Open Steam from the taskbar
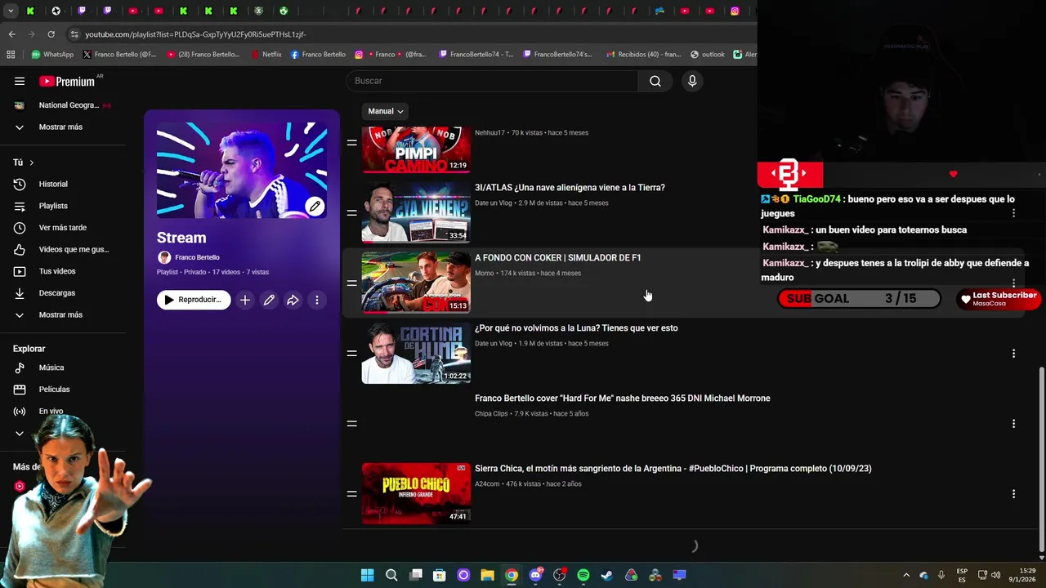Screen dimensions: 1046x588 click(607, 575)
